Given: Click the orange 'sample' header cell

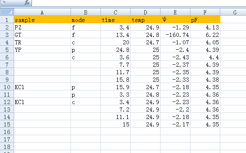Looking at the screenshot, I should 42,20.
